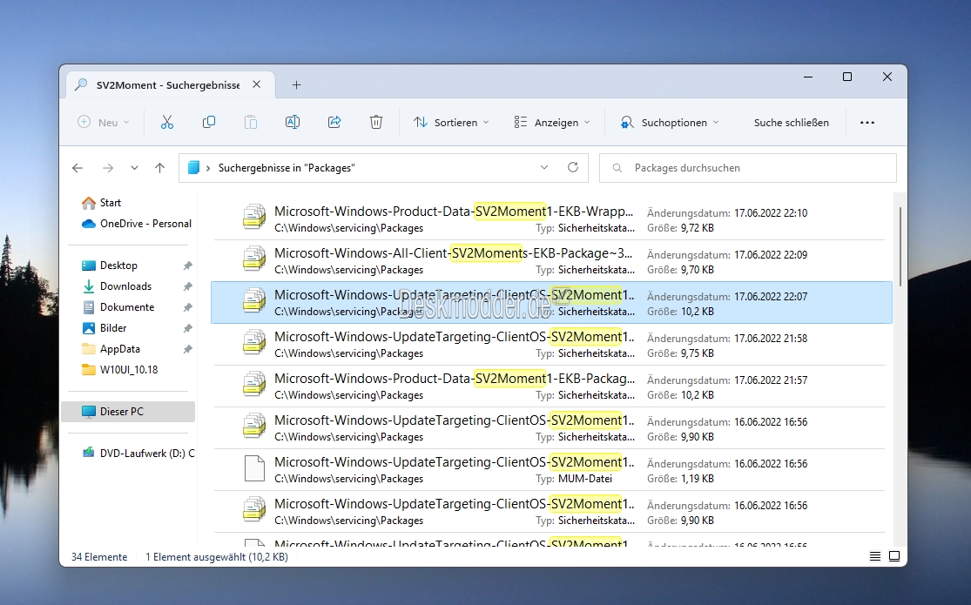Click the Suchergebnisse in "Packages" address text
Viewport: 971px width, 605px height.
point(287,168)
